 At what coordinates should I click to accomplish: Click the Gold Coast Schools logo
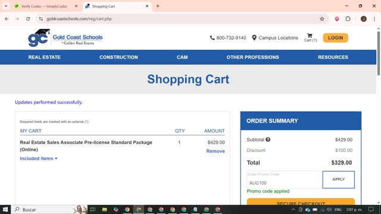65,38
